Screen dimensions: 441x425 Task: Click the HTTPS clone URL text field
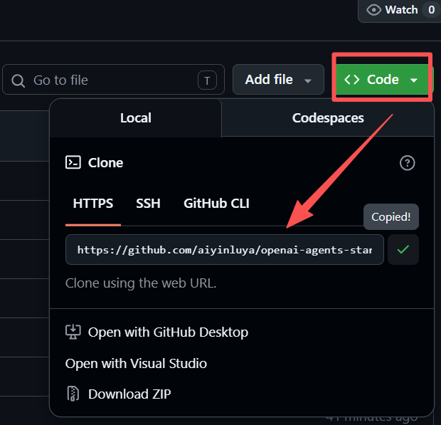[x=225, y=249]
